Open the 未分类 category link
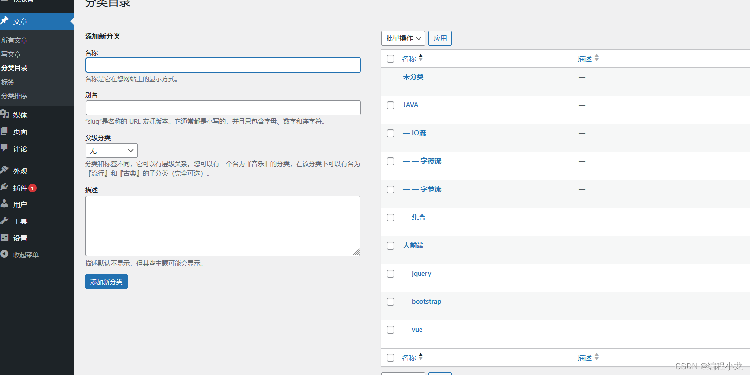Image resolution: width=750 pixels, height=375 pixels. 413,77
